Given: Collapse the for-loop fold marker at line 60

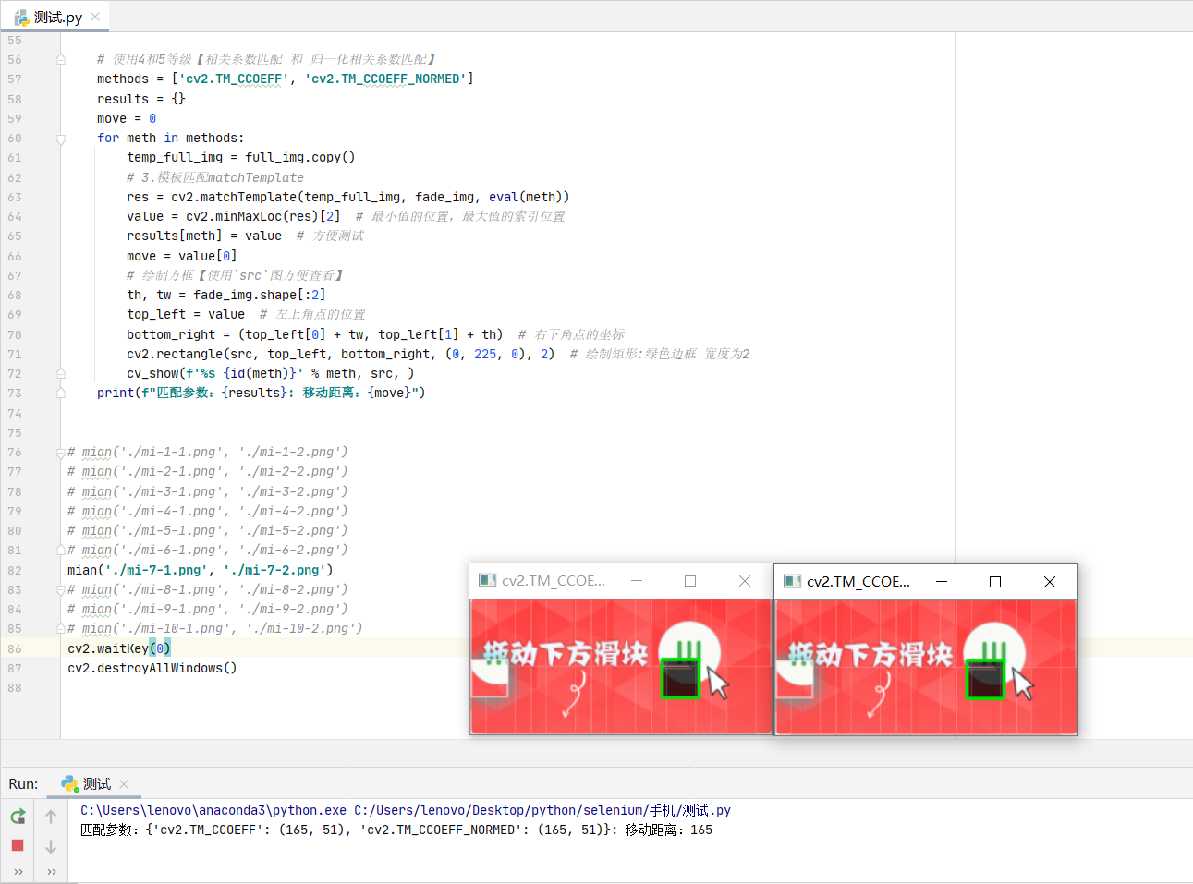Looking at the screenshot, I should (60, 139).
